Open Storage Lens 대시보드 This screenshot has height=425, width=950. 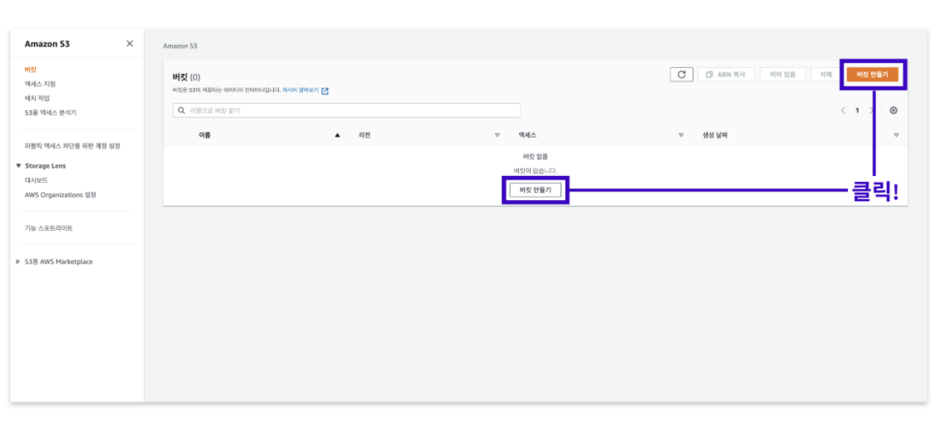point(36,180)
